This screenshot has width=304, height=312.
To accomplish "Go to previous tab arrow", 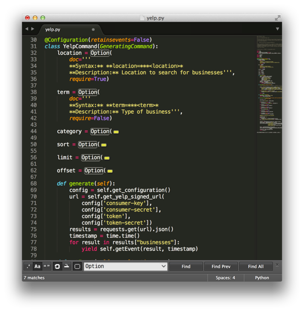I will 27,29.
